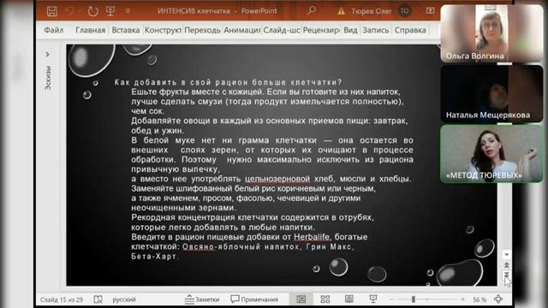The image size is (548, 308).
Task: Select Normal view icon in status bar
Action: [x=301, y=299]
